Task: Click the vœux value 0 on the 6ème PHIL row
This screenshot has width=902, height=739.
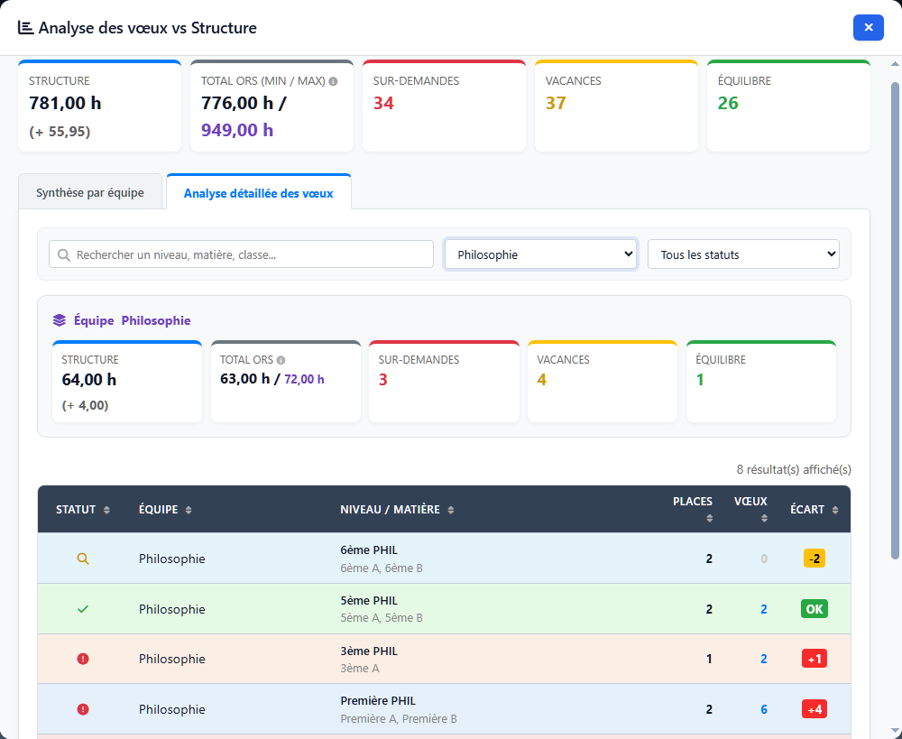Action: coord(764,559)
